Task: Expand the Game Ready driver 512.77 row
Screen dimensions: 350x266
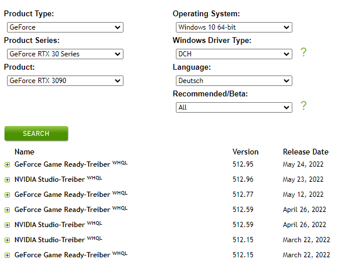Action: pyautogui.click(x=8, y=195)
